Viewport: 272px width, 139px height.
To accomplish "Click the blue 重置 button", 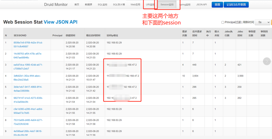I will click(217, 5).
